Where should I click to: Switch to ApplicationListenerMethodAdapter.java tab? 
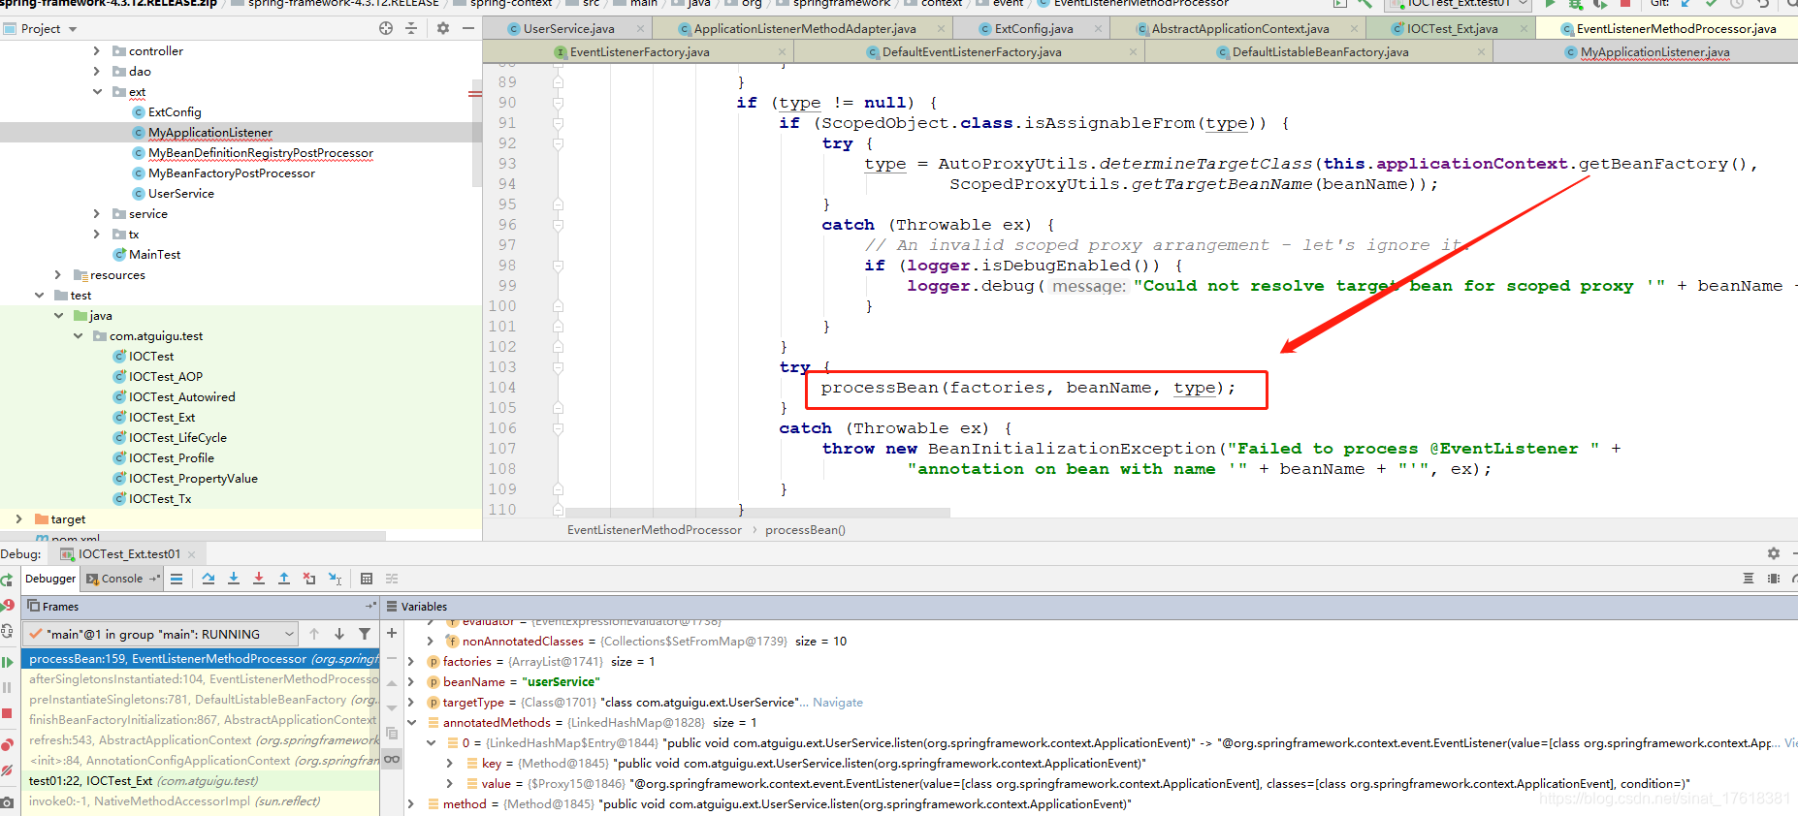click(805, 29)
